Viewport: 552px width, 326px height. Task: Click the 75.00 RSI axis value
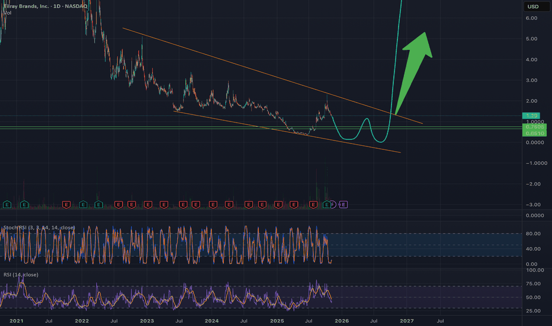click(x=533, y=284)
